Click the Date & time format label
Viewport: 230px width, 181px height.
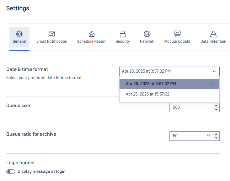point(27,69)
